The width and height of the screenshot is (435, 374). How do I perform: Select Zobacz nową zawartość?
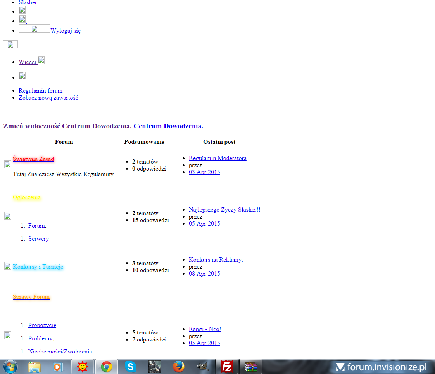point(48,98)
